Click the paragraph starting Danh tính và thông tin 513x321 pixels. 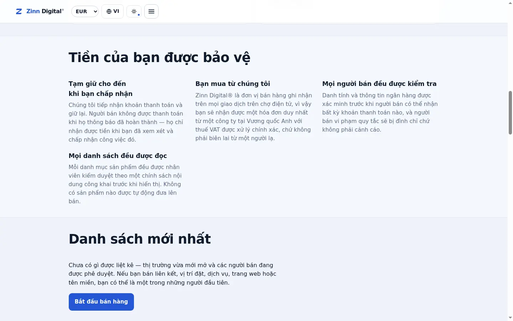(x=380, y=113)
